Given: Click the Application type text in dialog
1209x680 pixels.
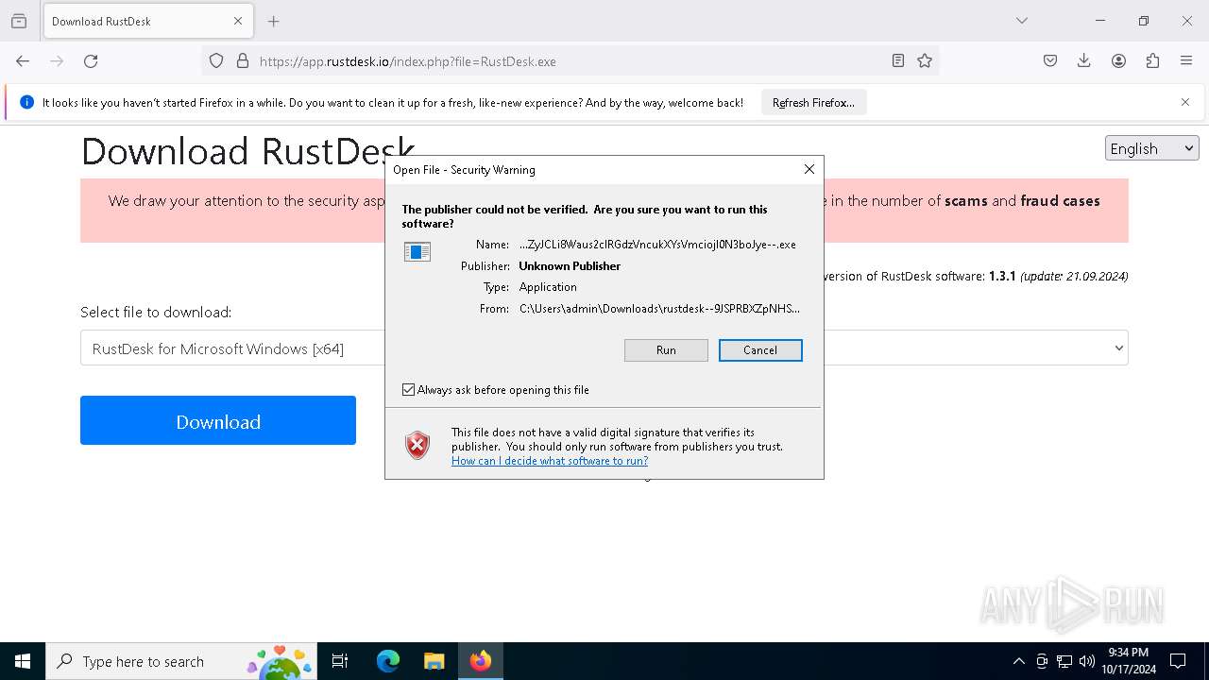Looking at the screenshot, I should point(548,287).
